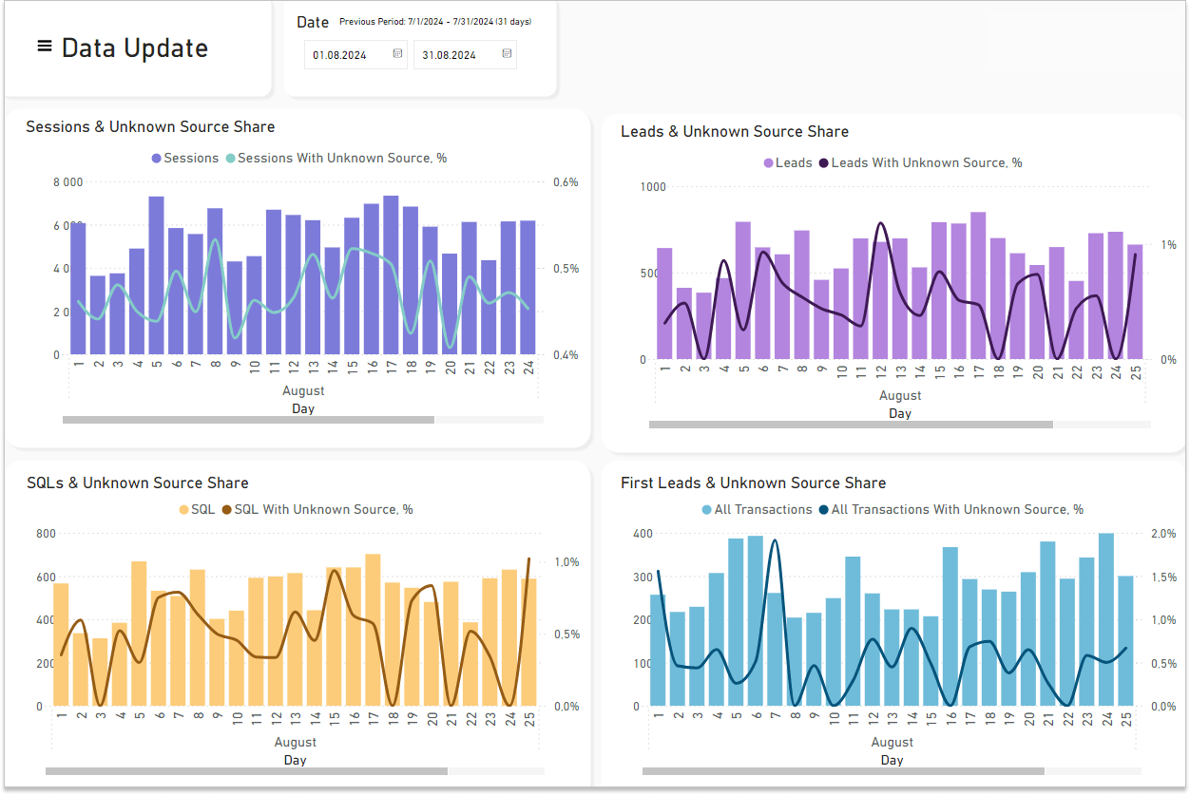The width and height of the screenshot is (1190, 795).
Task: Click the SQL legend circle marker
Action: point(184,509)
